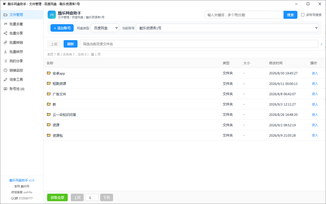
Task: Click the folder icon of 广告文件
Action: (x=49, y=94)
